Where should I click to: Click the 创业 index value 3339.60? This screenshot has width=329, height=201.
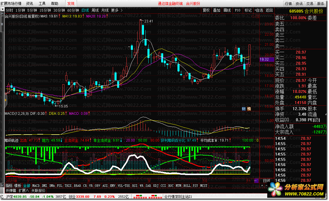(82, 197)
